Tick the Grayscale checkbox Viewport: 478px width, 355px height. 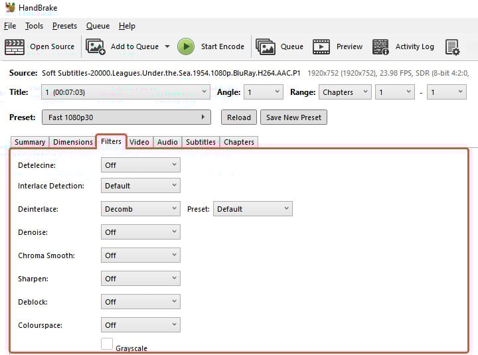[107, 344]
